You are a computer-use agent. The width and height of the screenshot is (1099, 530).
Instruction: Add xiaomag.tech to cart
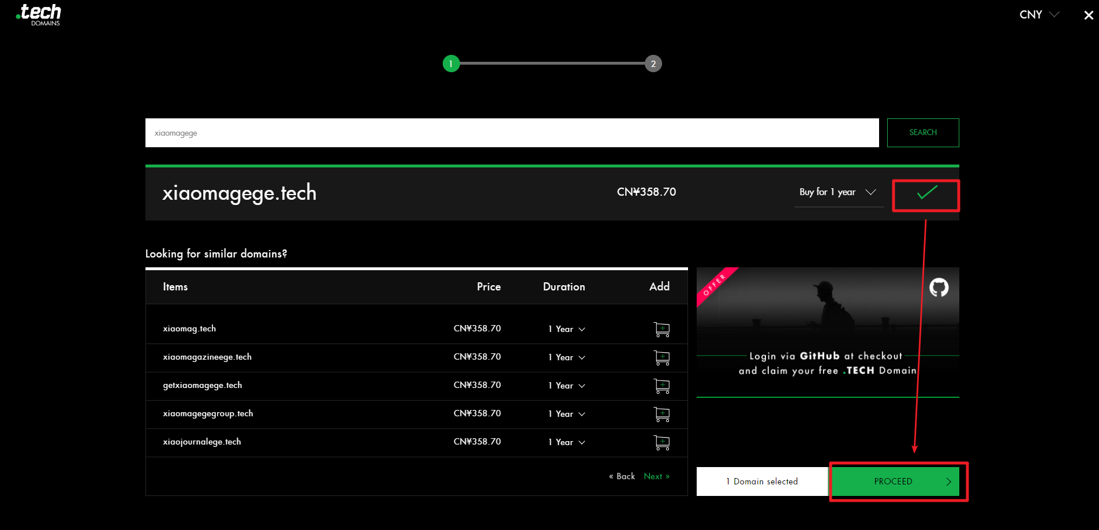[662, 329]
